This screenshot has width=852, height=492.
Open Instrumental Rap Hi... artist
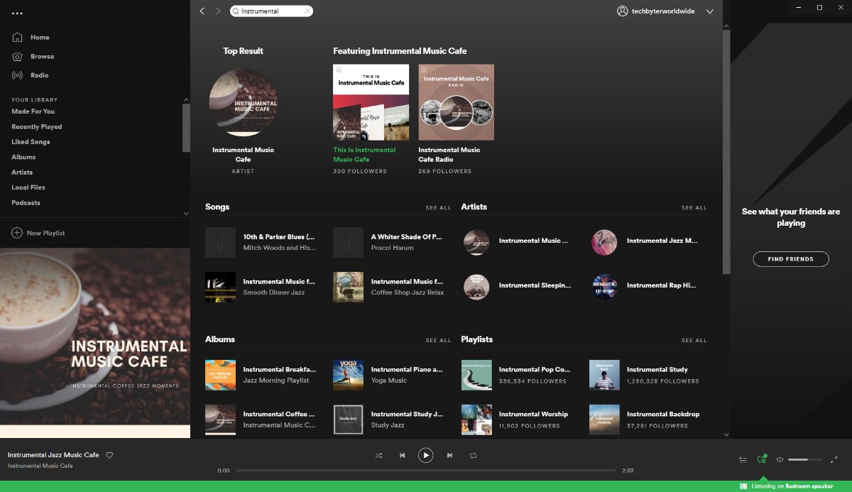pyautogui.click(x=645, y=286)
